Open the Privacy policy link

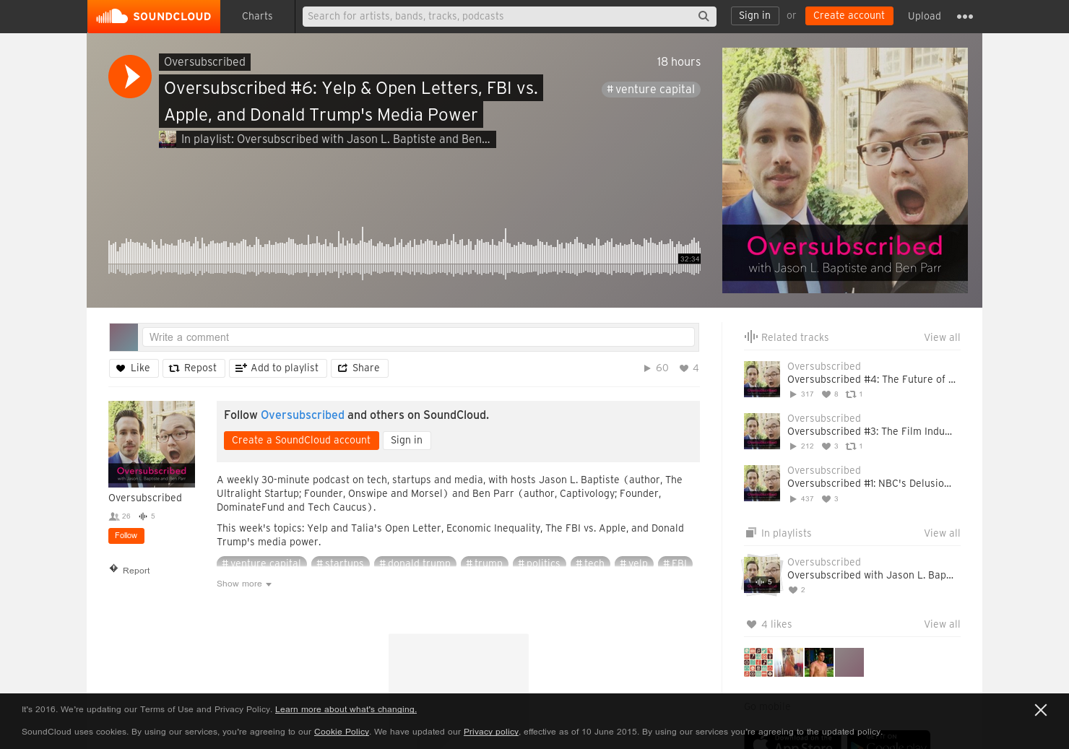[x=491, y=732]
